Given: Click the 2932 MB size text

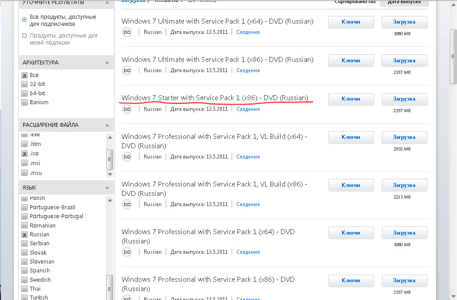Looking at the screenshot, I should coord(402,149).
